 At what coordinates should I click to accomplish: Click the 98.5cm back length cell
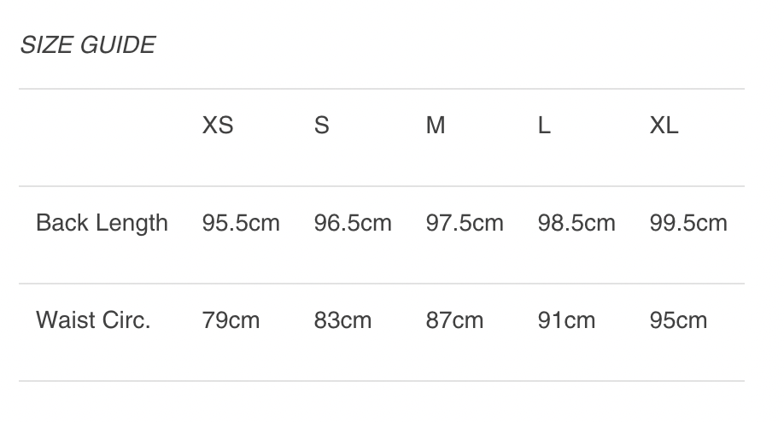[x=576, y=223]
